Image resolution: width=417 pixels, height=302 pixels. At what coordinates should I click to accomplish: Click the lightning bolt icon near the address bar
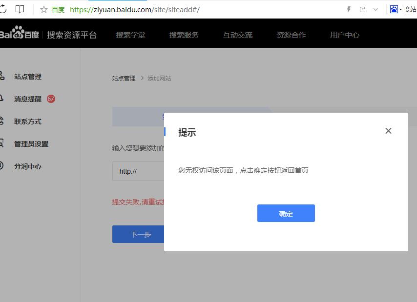[x=349, y=9]
